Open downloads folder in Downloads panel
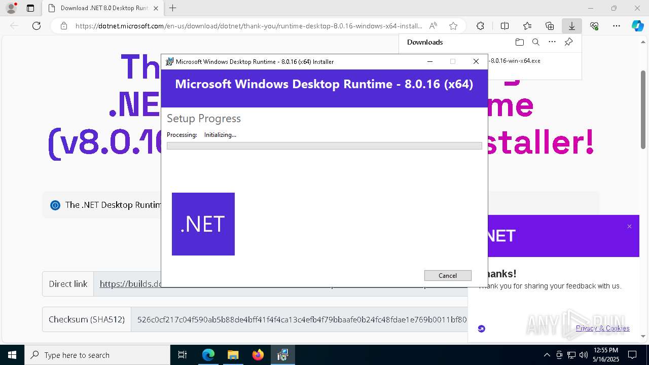649x365 pixels. pyautogui.click(x=519, y=42)
